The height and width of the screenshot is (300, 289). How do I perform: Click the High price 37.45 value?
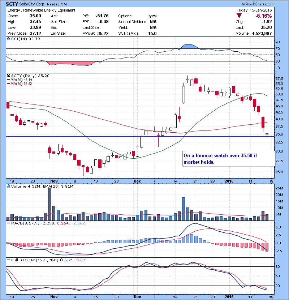[x=35, y=22]
